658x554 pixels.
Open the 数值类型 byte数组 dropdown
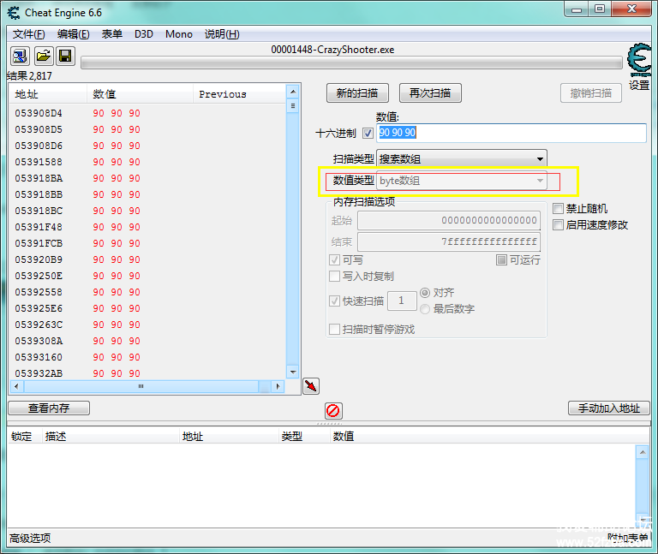[x=462, y=181]
